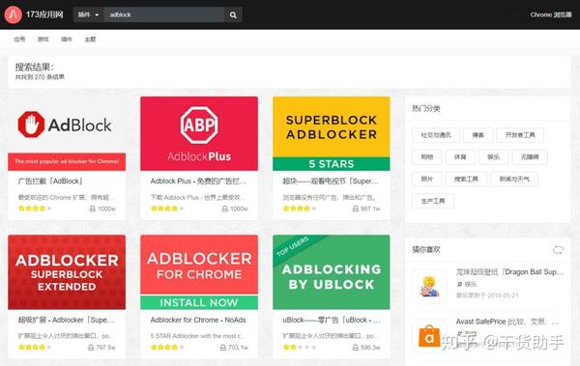Click the Avast SafePrice 比较 title
580x366 pixels.
click(507, 322)
